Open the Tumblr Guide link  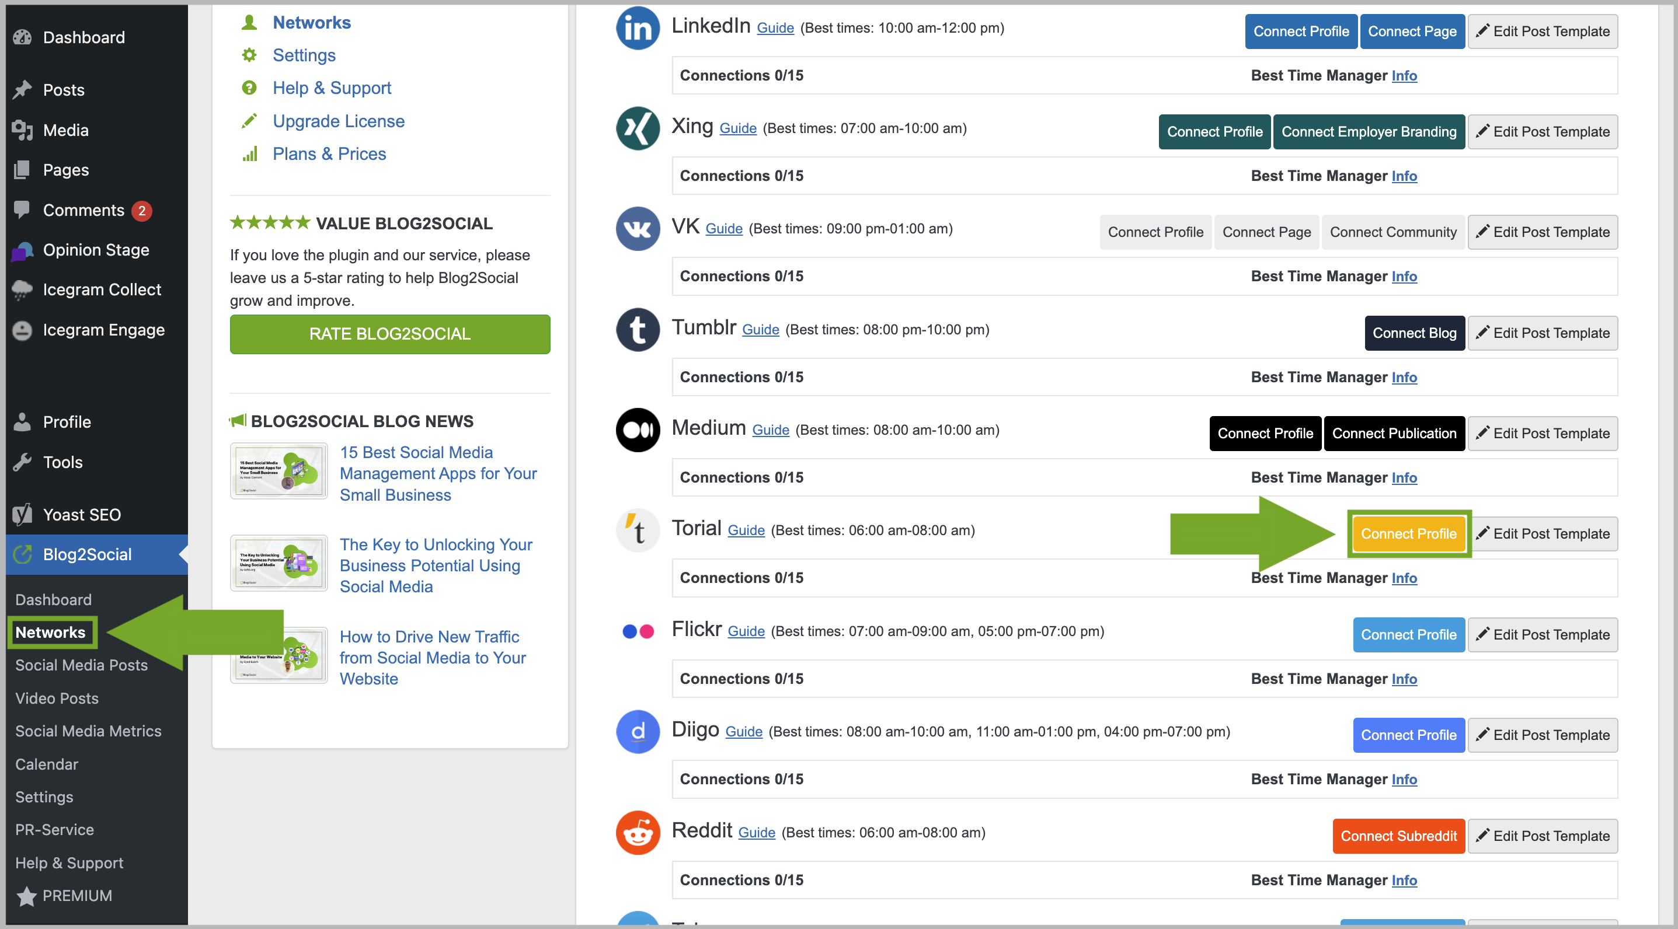coord(760,330)
